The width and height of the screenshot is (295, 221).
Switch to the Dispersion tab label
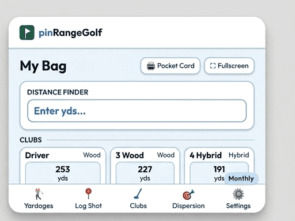pyautogui.click(x=188, y=206)
